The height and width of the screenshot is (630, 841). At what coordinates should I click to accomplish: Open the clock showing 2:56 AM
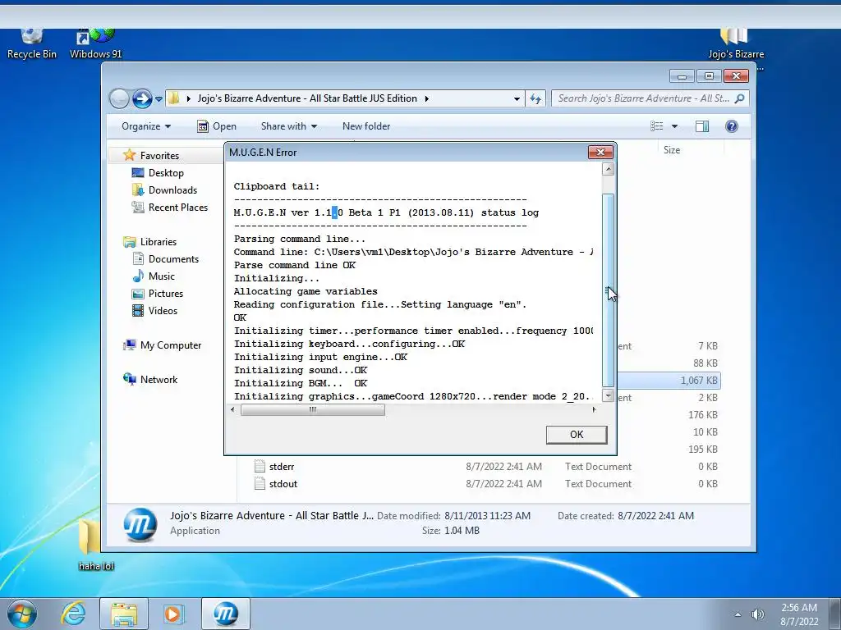[799, 614]
